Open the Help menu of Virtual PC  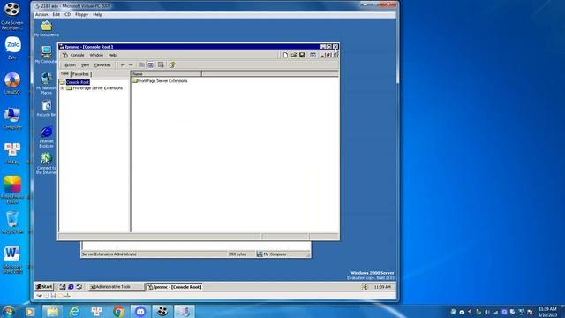[x=97, y=14]
